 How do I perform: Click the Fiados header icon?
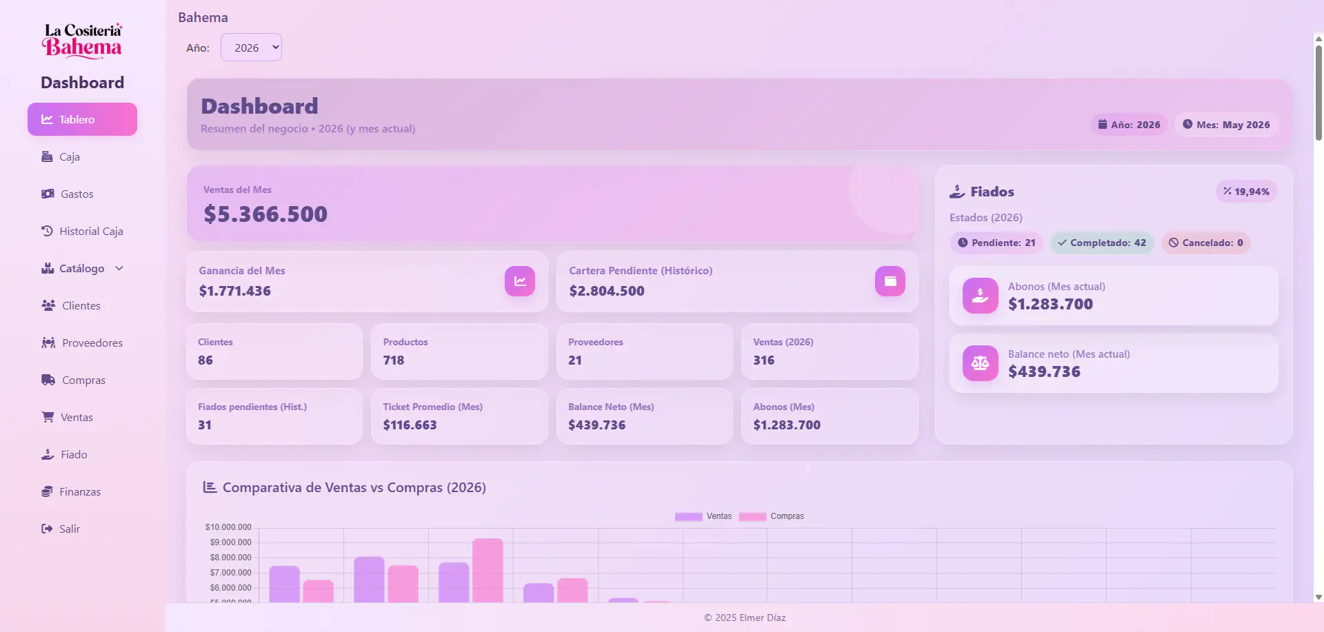[x=957, y=192]
